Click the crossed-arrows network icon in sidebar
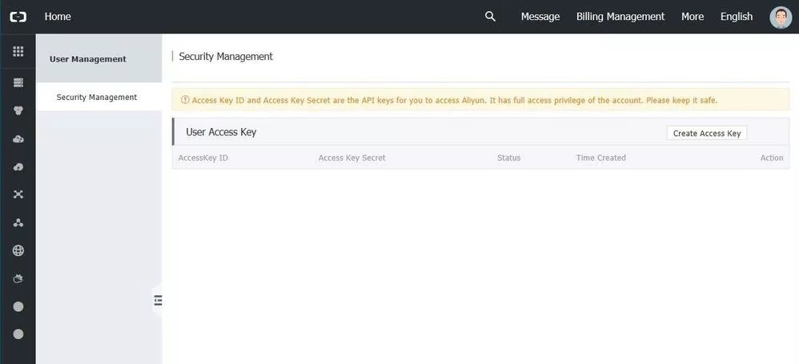 [x=18, y=194]
